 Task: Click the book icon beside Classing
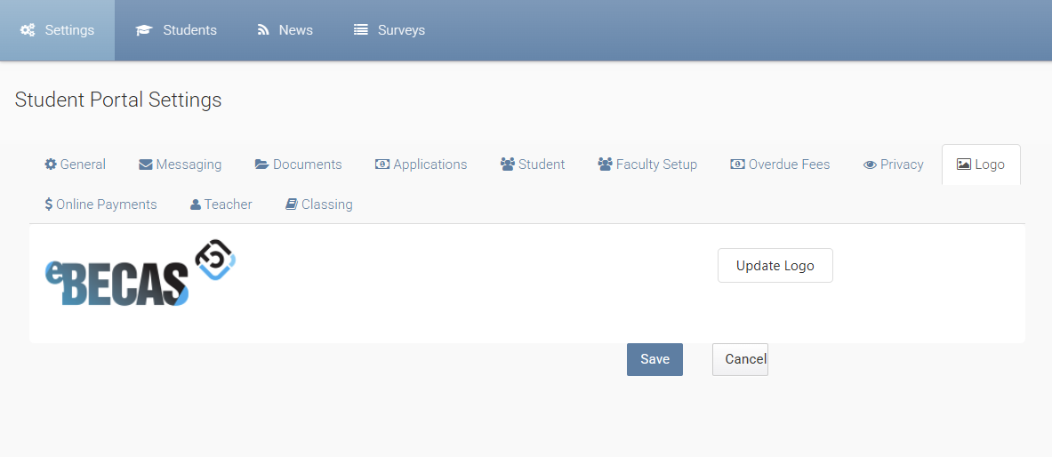tap(291, 204)
